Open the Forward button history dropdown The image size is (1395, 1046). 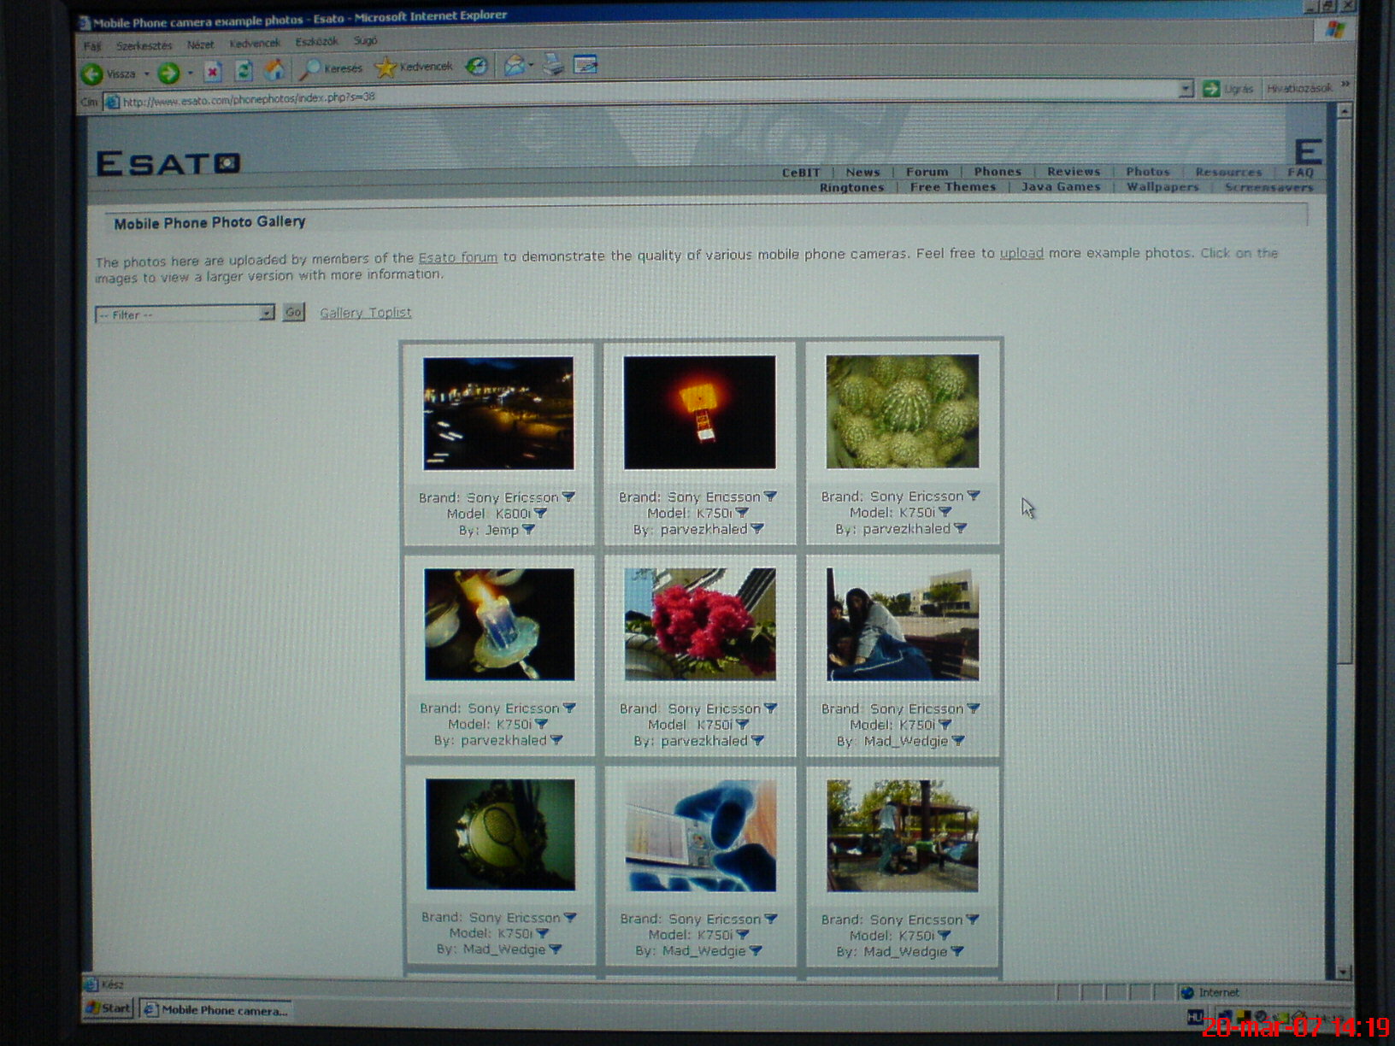point(190,73)
